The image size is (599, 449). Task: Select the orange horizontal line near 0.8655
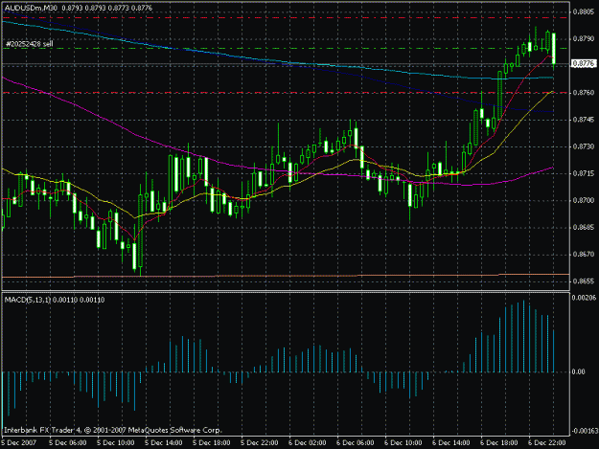point(286,276)
